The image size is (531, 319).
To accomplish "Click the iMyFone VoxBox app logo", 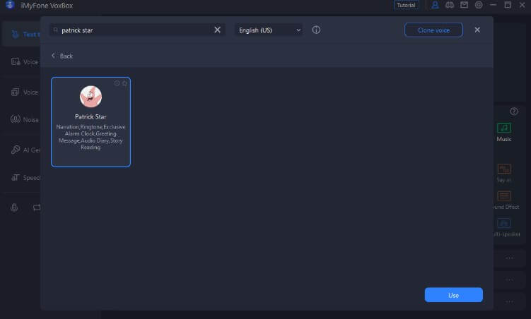I will 10,5.
